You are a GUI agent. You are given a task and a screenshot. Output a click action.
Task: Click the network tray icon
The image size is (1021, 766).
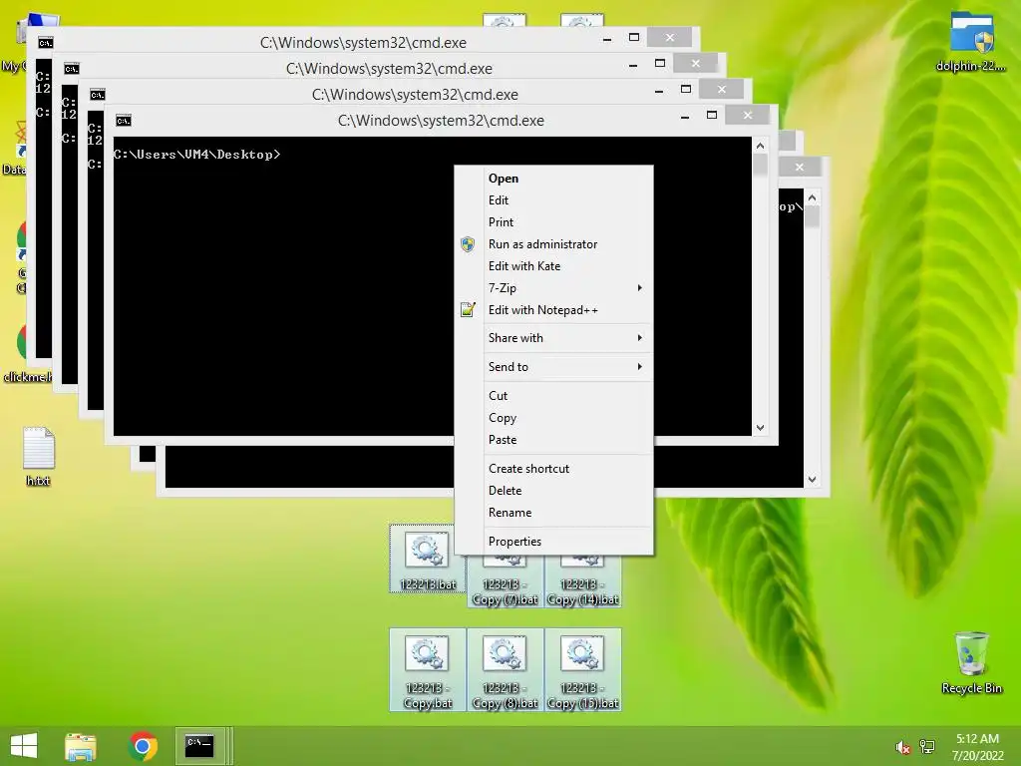(927, 747)
